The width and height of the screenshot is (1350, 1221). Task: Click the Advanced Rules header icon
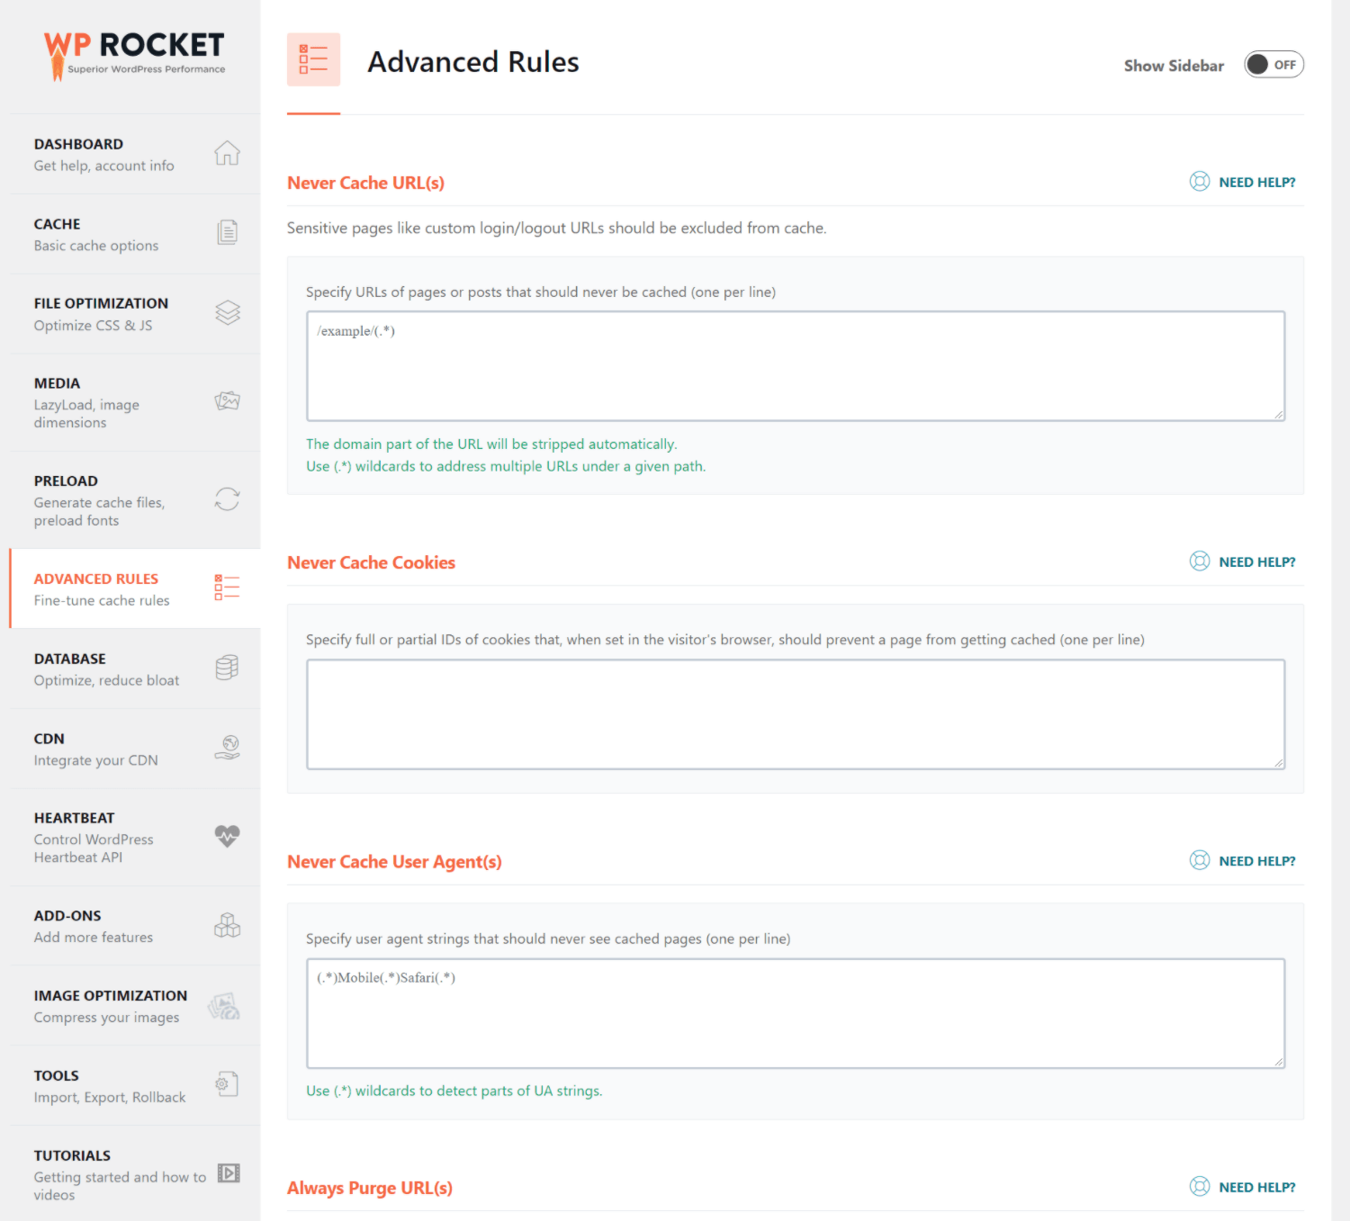tap(313, 59)
